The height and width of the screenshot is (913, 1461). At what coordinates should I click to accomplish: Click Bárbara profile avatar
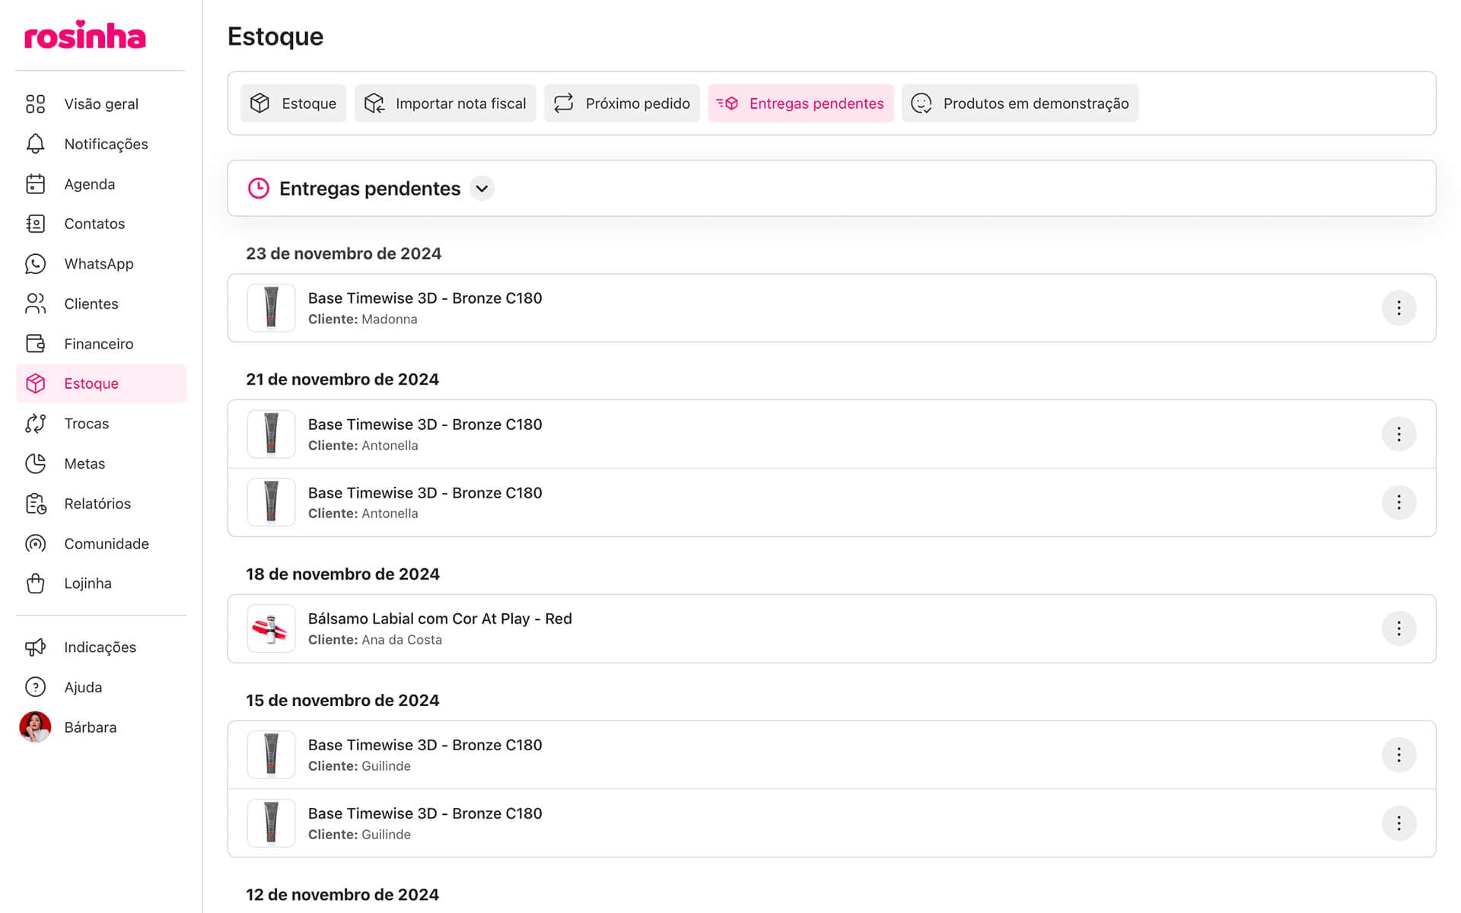[35, 727]
